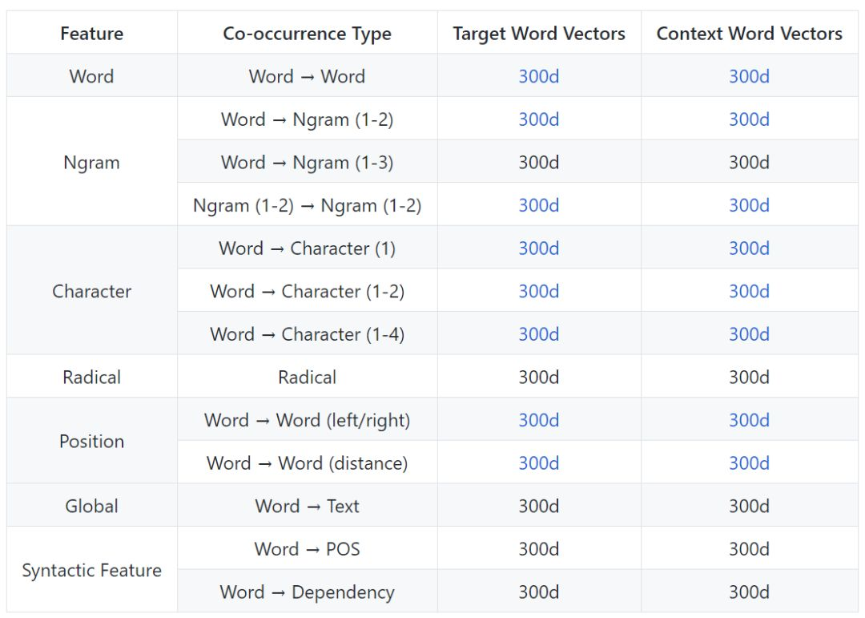Click the Co-occurrence Type column header

(307, 34)
